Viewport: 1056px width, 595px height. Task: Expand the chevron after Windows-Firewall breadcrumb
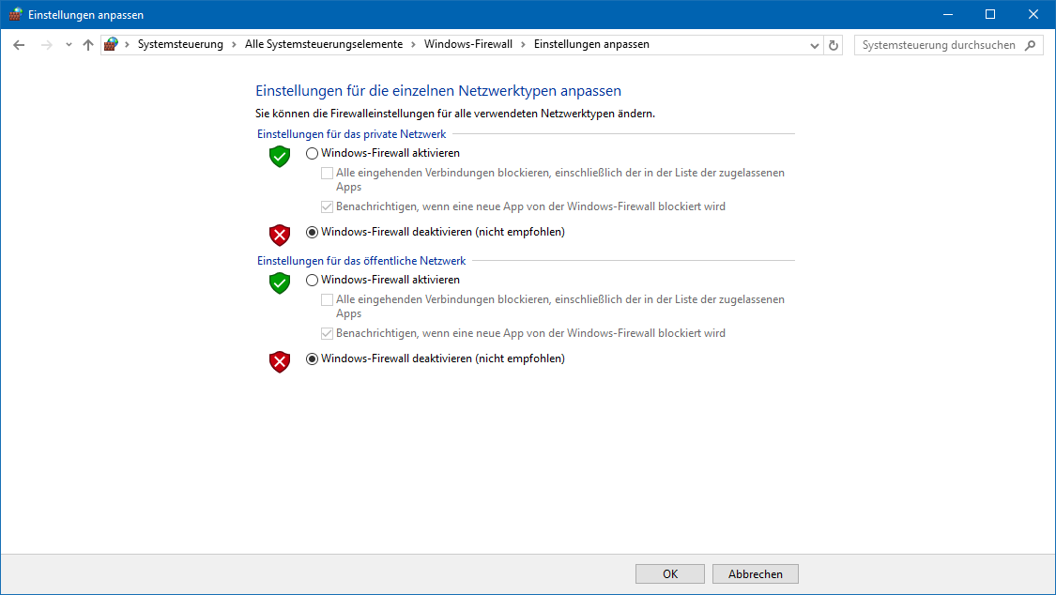[x=523, y=44]
